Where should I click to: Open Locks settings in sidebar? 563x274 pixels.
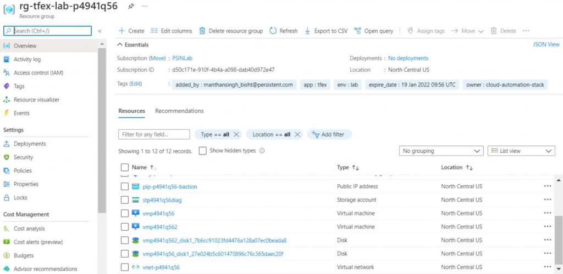(20, 197)
